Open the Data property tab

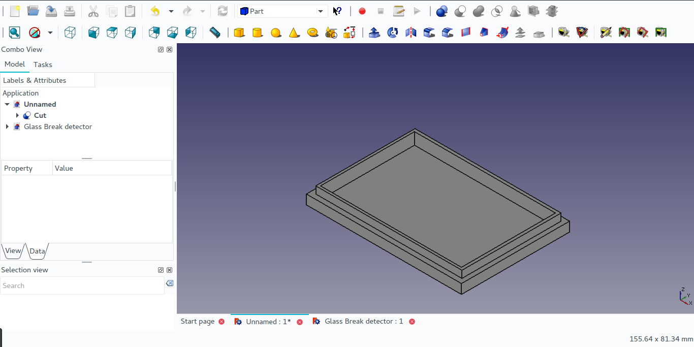pyautogui.click(x=37, y=251)
